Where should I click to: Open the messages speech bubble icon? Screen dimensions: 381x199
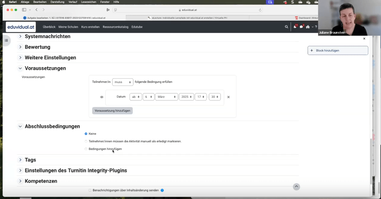tap(301, 27)
